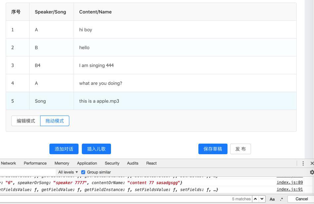Switch to the Application tab
The image size is (314, 204).
[x=87, y=163]
